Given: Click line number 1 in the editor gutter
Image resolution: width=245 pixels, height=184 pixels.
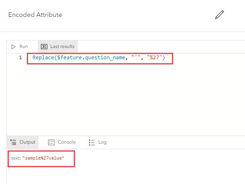Looking at the screenshot, I should [20, 58].
